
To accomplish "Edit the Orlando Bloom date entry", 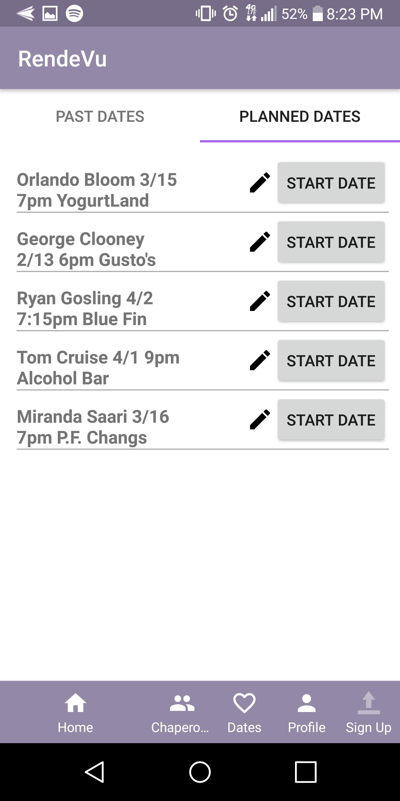I will [x=260, y=183].
